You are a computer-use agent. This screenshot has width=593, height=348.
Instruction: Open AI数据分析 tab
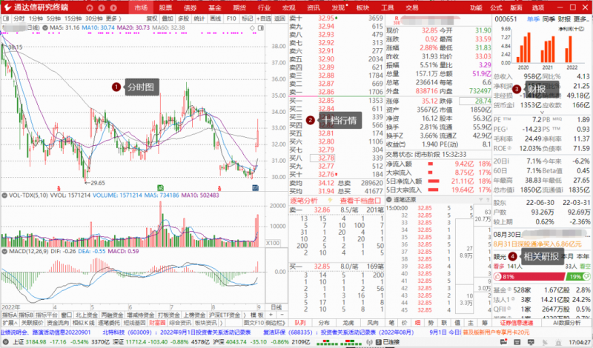coord(566,323)
